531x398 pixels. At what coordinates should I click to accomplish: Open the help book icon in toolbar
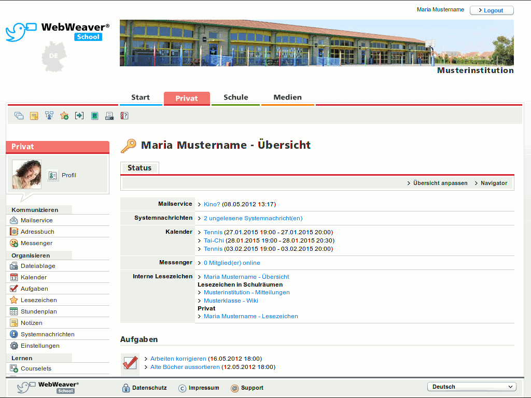[x=124, y=116]
